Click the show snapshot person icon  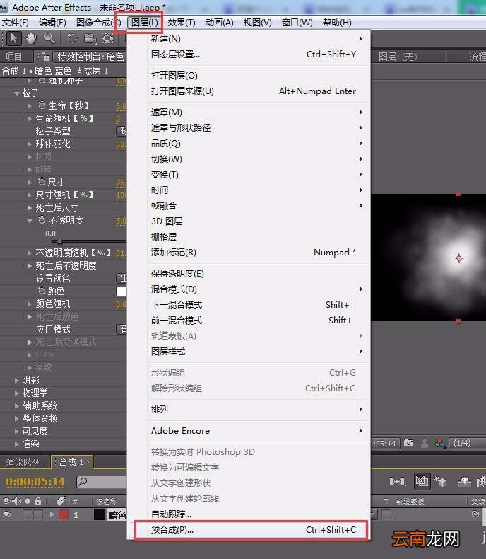[x=425, y=444]
